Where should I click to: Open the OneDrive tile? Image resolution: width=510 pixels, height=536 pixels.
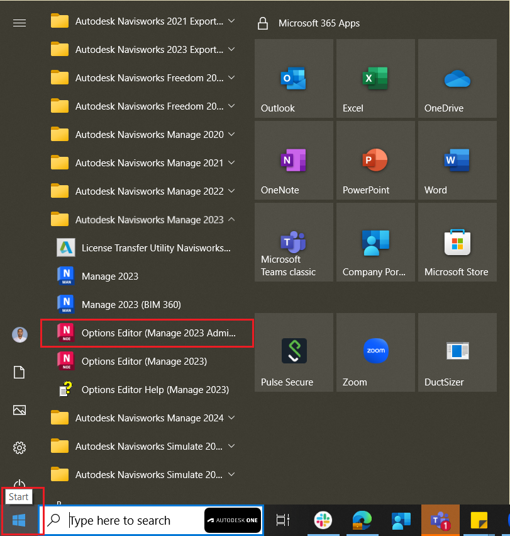tap(457, 78)
